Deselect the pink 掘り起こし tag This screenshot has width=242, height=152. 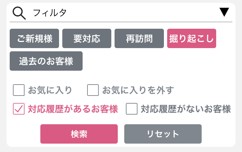tap(192, 38)
